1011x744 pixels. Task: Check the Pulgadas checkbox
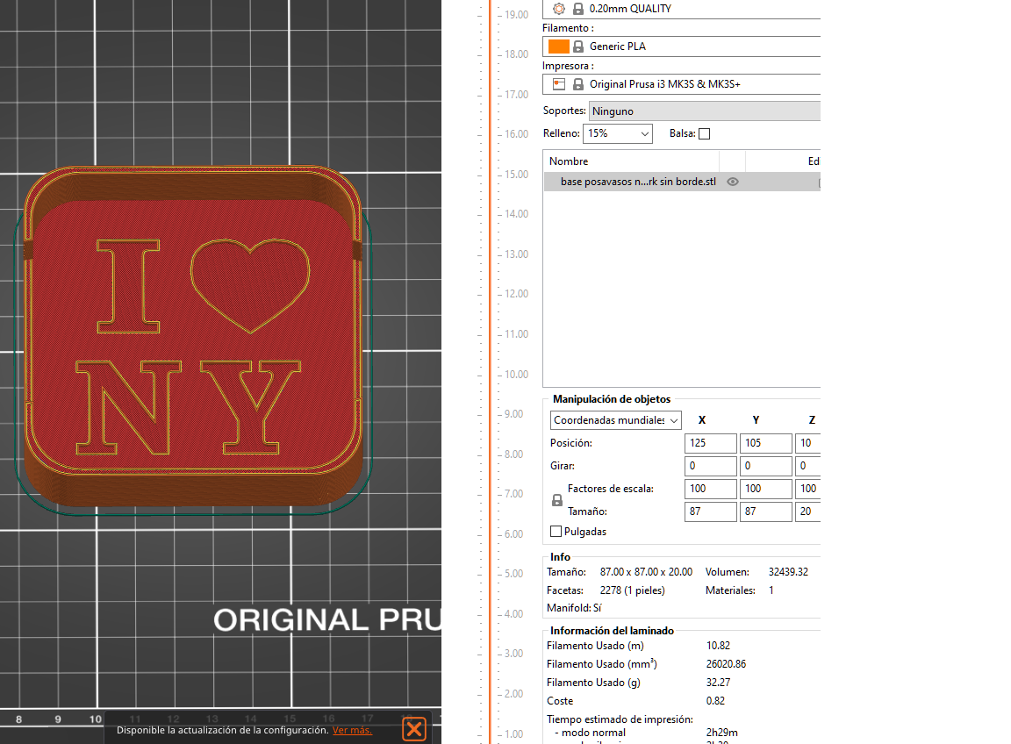pyautogui.click(x=556, y=532)
